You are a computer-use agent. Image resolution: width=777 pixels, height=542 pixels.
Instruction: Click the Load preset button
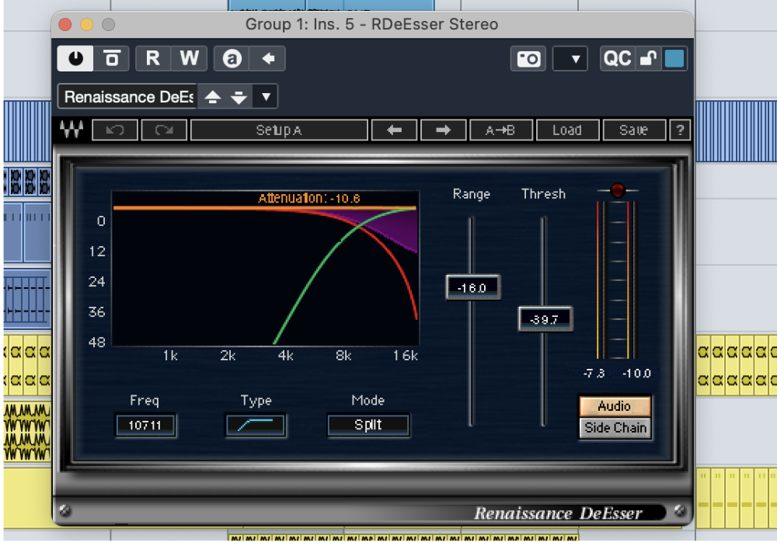[x=566, y=130]
